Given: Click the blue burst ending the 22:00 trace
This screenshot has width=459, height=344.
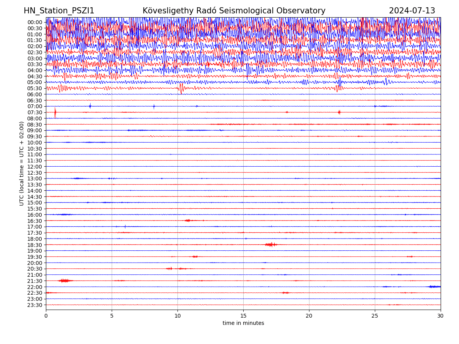Looking at the screenshot, I should [x=435, y=287].
